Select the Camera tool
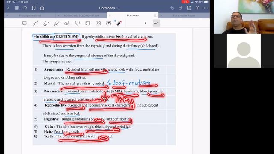 pos(98,23)
